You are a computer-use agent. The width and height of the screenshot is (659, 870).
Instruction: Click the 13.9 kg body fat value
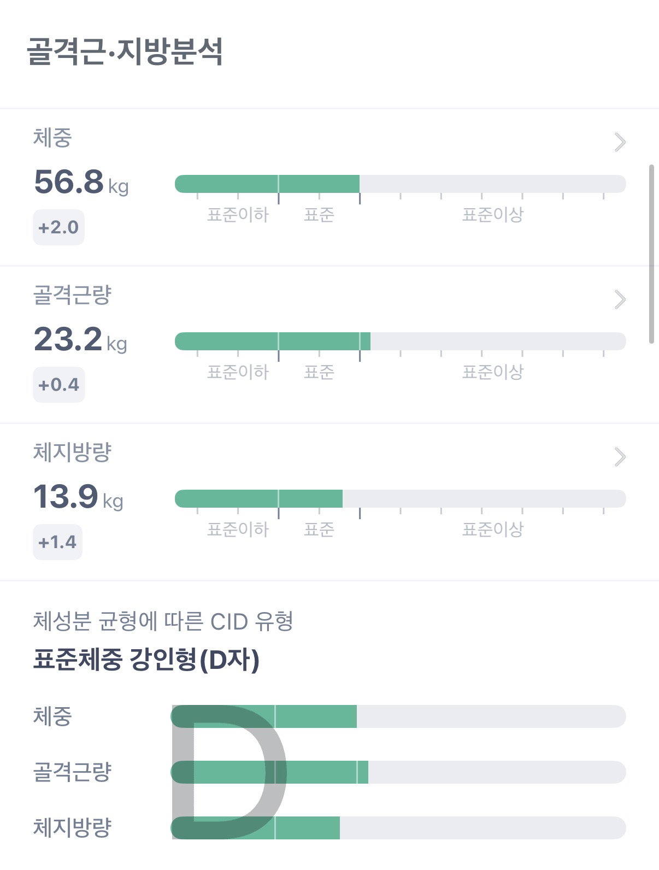(78, 496)
